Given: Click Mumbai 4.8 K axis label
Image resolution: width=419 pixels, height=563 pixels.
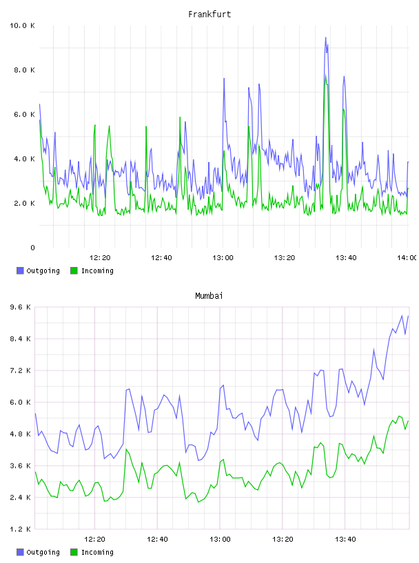Looking at the screenshot, I should pos(21,434).
